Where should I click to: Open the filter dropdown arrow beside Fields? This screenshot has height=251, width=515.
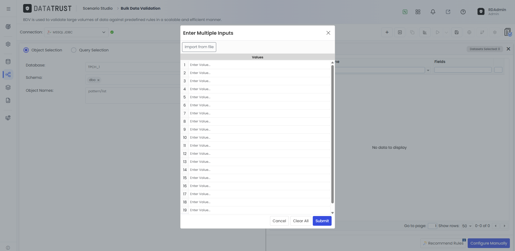tap(428, 70)
